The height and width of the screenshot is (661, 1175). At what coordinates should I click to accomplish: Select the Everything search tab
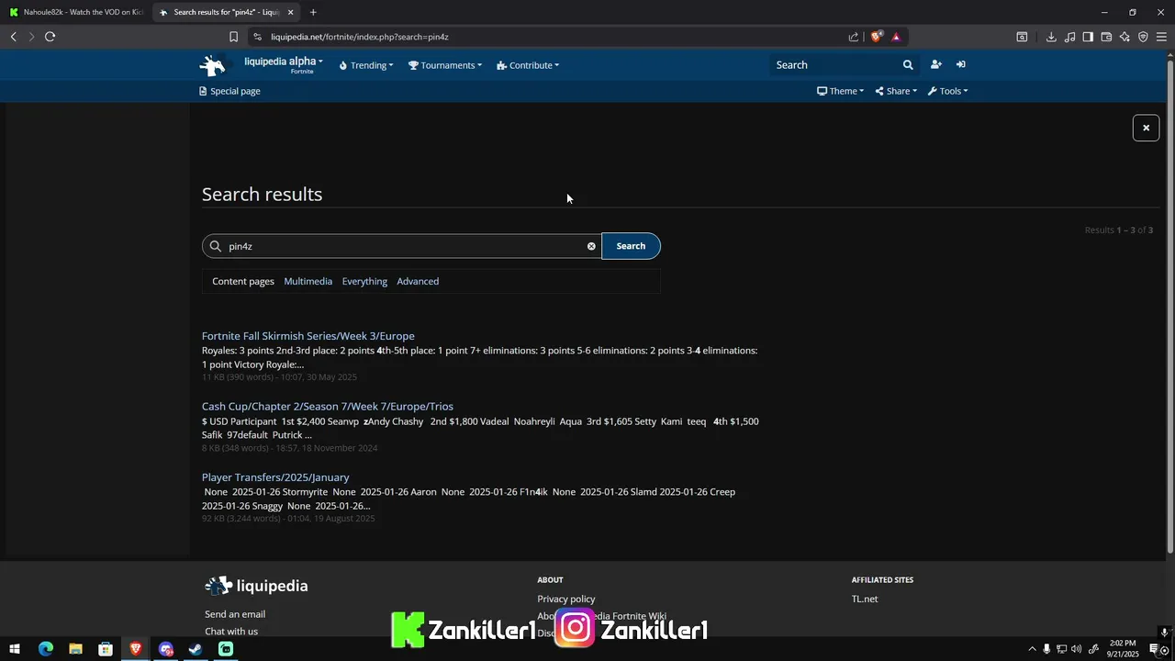pos(364,281)
